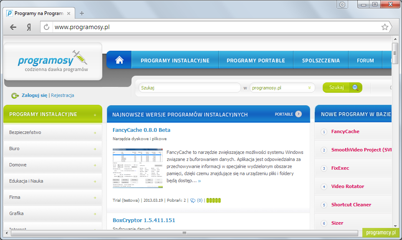Open the BoxCryptor 1.5.411.151 link
Screen dimensions: 402x240
coord(144,220)
